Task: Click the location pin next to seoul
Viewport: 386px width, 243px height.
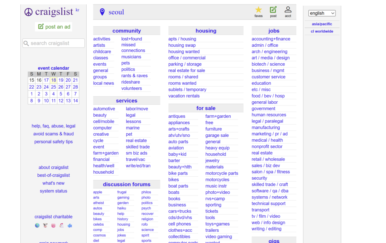Action: (x=102, y=12)
